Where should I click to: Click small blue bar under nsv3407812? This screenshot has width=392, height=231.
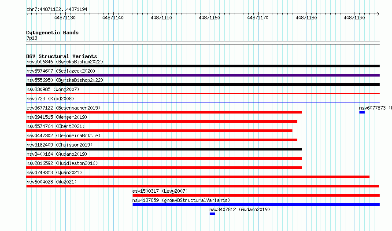212,214
